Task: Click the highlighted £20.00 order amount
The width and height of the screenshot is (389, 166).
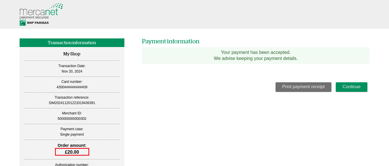Action: click(x=72, y=152)
